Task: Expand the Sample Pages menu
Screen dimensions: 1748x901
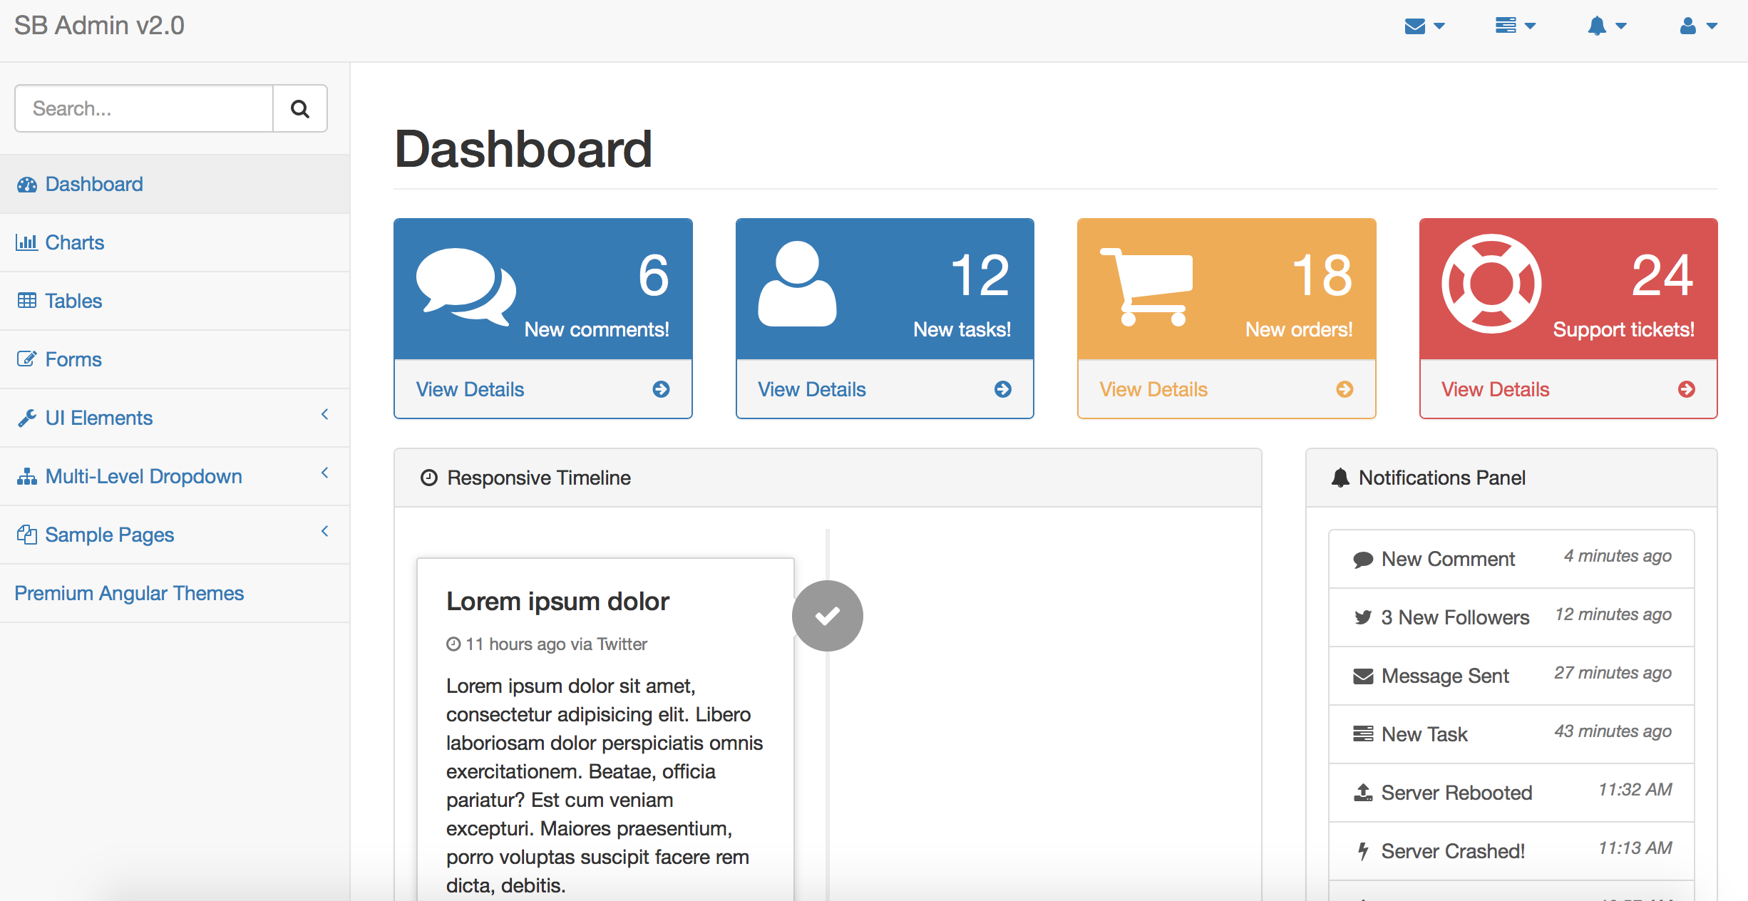Action: click(110, 535)
